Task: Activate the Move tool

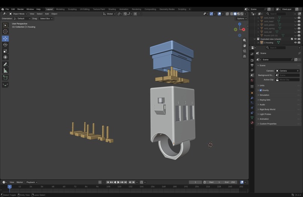Action: pyautogui.click(x=5, y=38)
